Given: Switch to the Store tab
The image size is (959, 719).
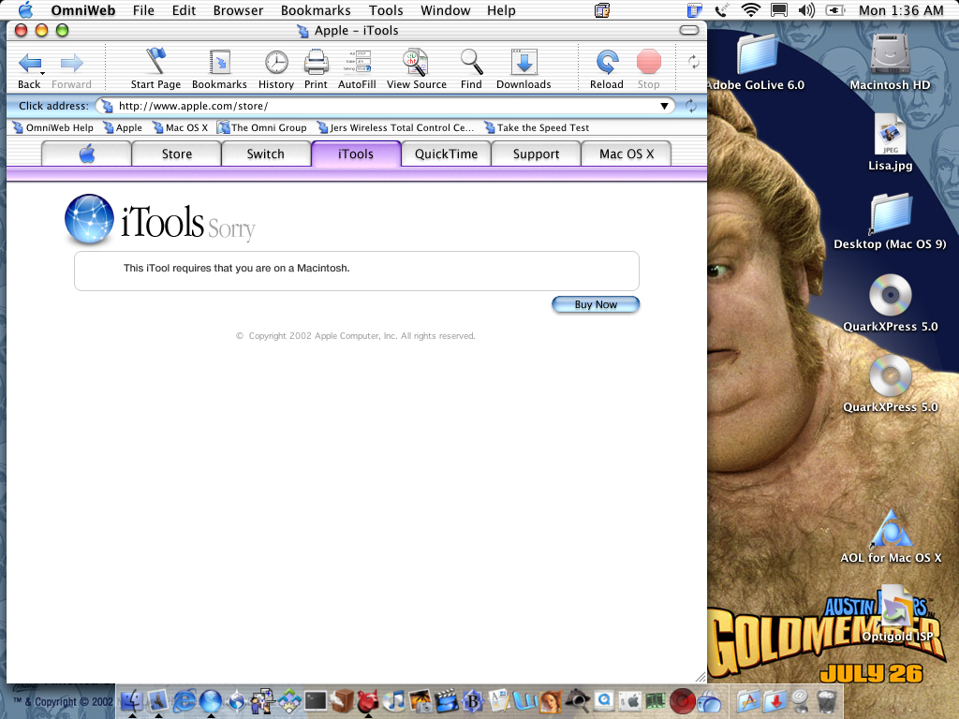Looking at the screenshot, I should click(x=177, y=154).
